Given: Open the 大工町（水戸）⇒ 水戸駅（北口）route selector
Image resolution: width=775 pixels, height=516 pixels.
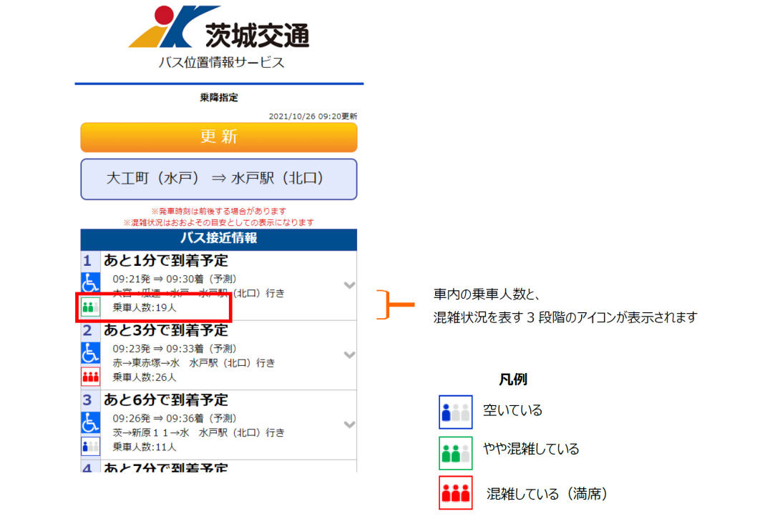Looking at the screenshot, I should [218, 179].
